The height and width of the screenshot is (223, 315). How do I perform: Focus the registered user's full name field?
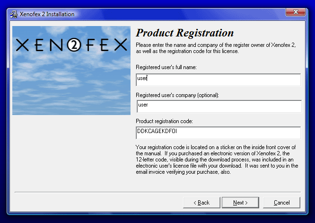coord(219,80)
